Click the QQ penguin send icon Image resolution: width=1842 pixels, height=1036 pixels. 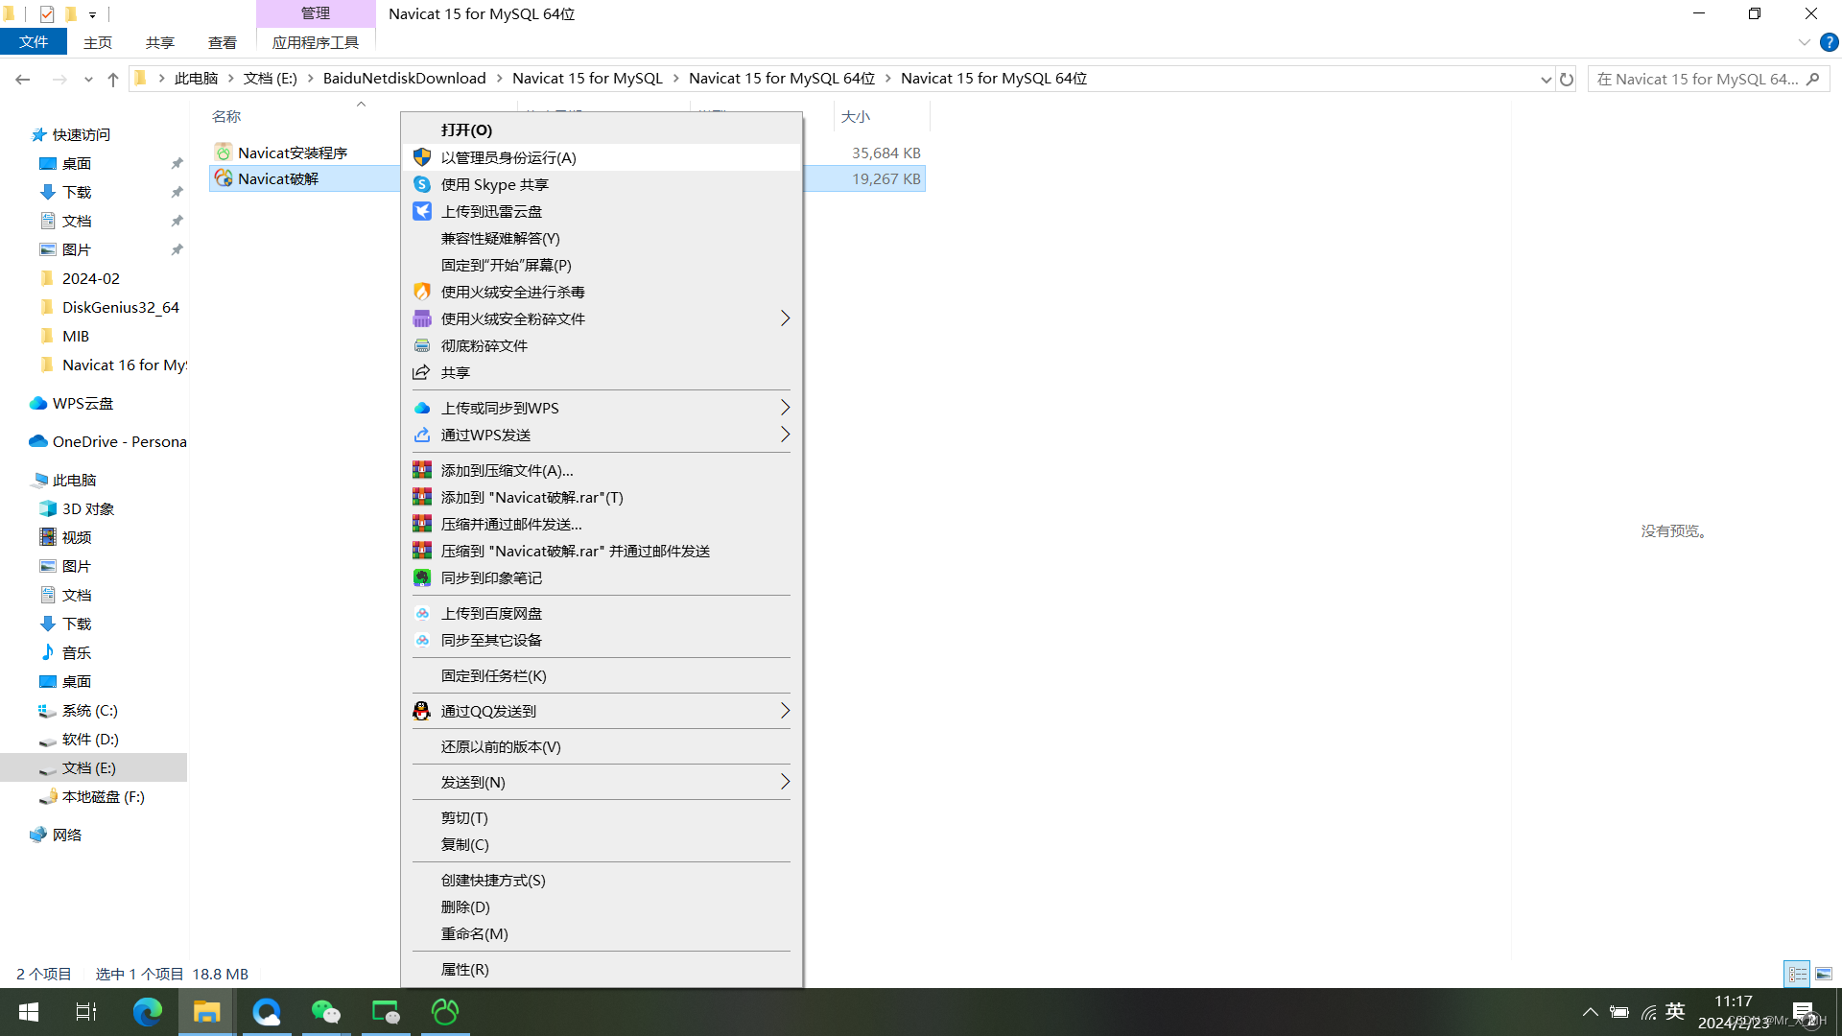click(x=422, y=711)
